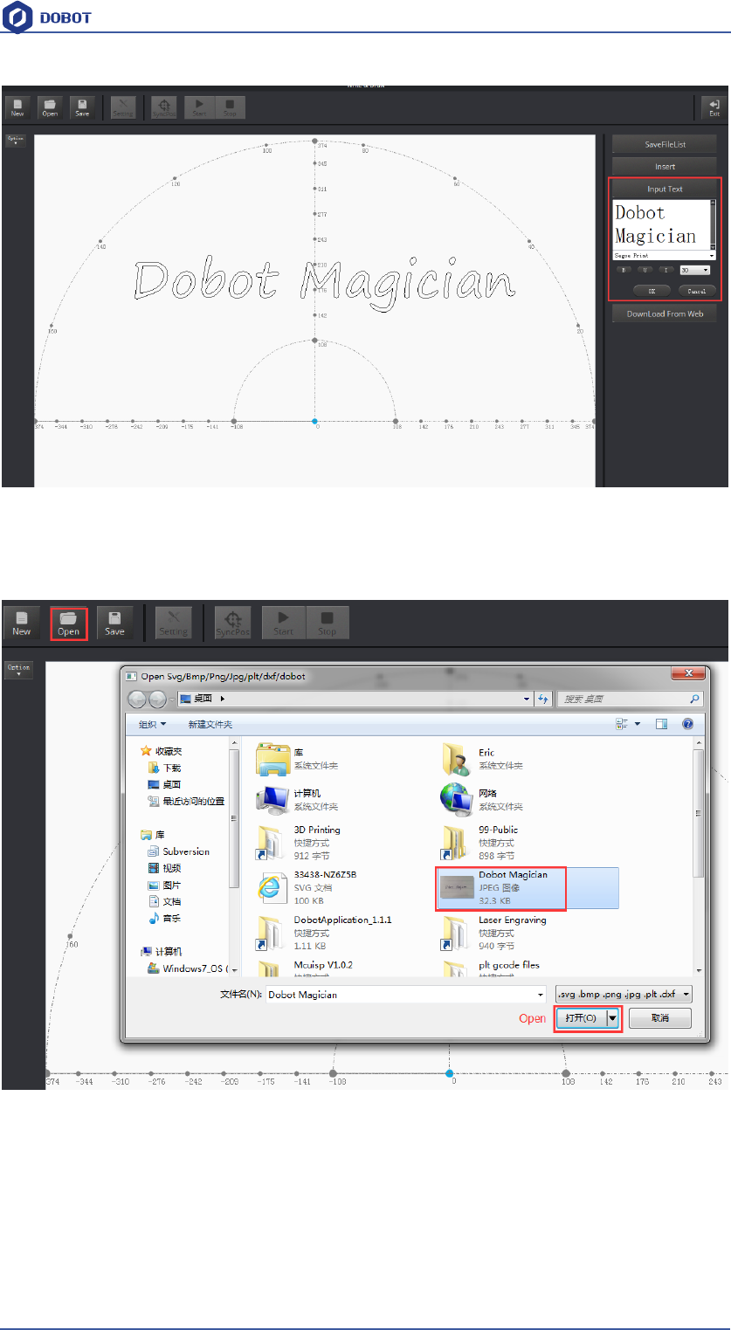The width and height of the screenshot is (731, 1330).
Task: Click the Exit icon in the upper screenshot
Action: coord(714,107)
